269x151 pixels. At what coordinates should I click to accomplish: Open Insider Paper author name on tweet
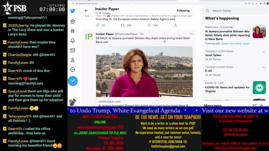[x=105, y=34]
